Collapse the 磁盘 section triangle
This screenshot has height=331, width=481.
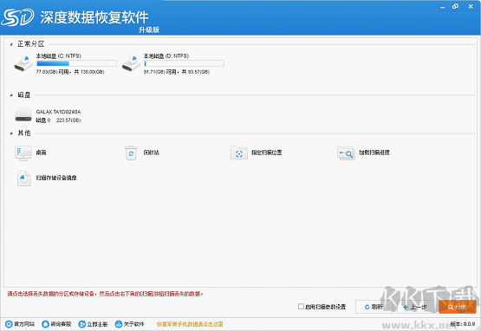[x=11, y=95]
